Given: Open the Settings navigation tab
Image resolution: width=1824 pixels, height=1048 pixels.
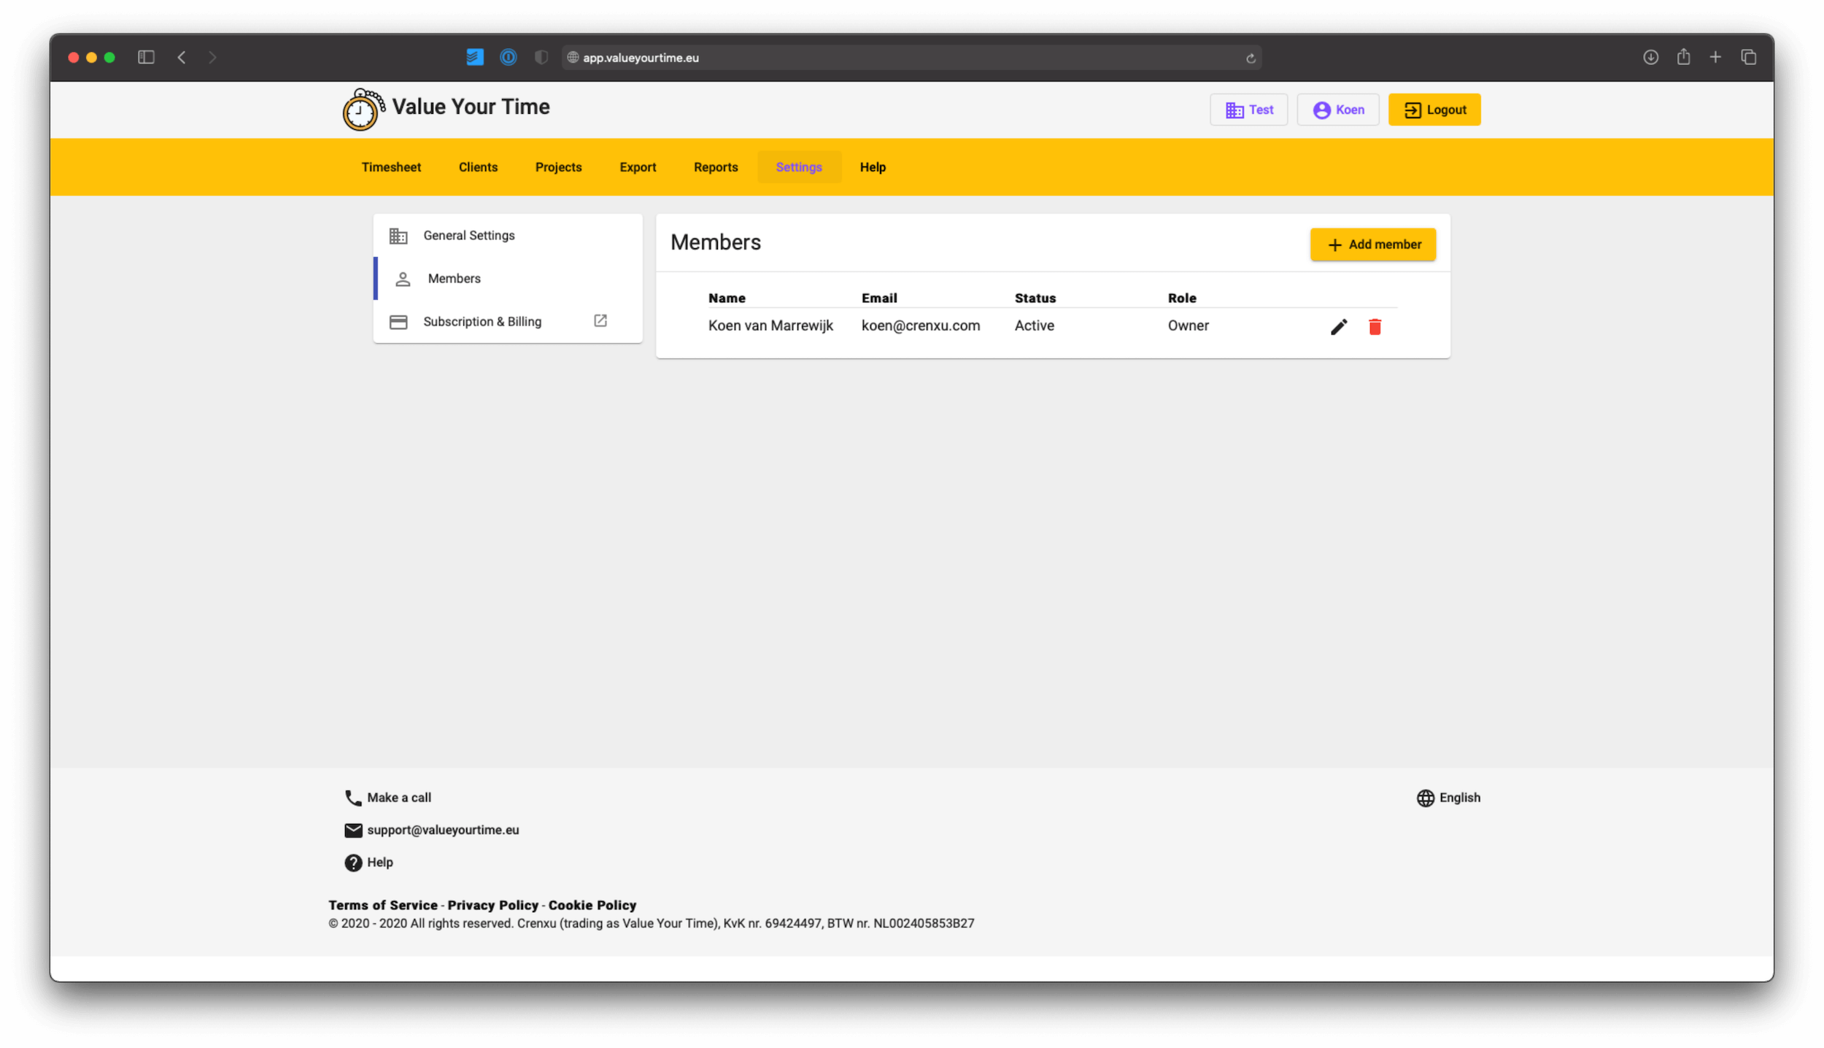Looking at the screenshot, I should pyautogui.click(x=799, y=166).
